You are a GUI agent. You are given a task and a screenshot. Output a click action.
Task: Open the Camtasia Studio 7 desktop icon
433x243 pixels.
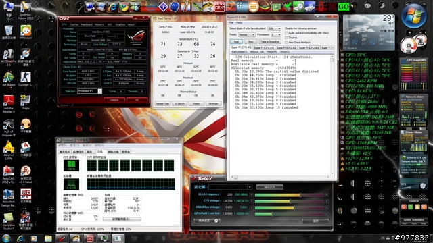pyautogui.click(x=9, y=221)
